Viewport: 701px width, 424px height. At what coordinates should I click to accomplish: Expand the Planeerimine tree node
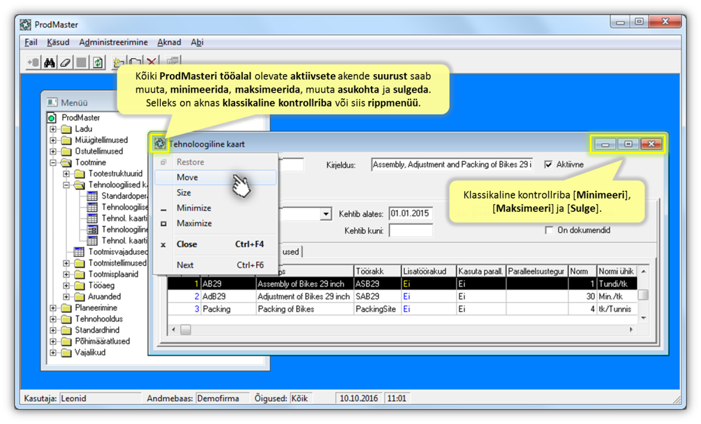[x=53, y=308]
